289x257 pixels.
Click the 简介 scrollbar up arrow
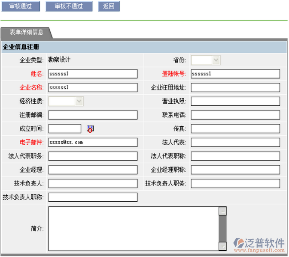pyautogui.click(x=222, y=211)
